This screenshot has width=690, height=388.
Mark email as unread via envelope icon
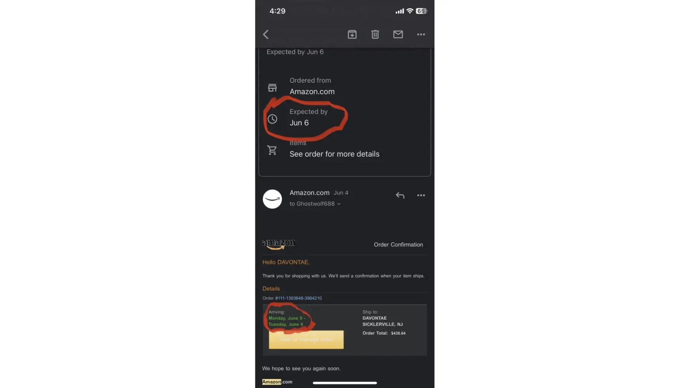[x=398, y=35]
